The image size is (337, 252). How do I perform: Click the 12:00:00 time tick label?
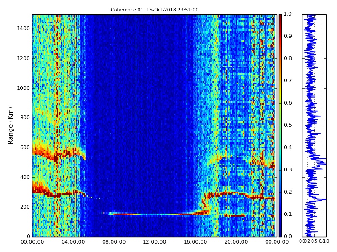pyautogui.click(x=155, y=242)
